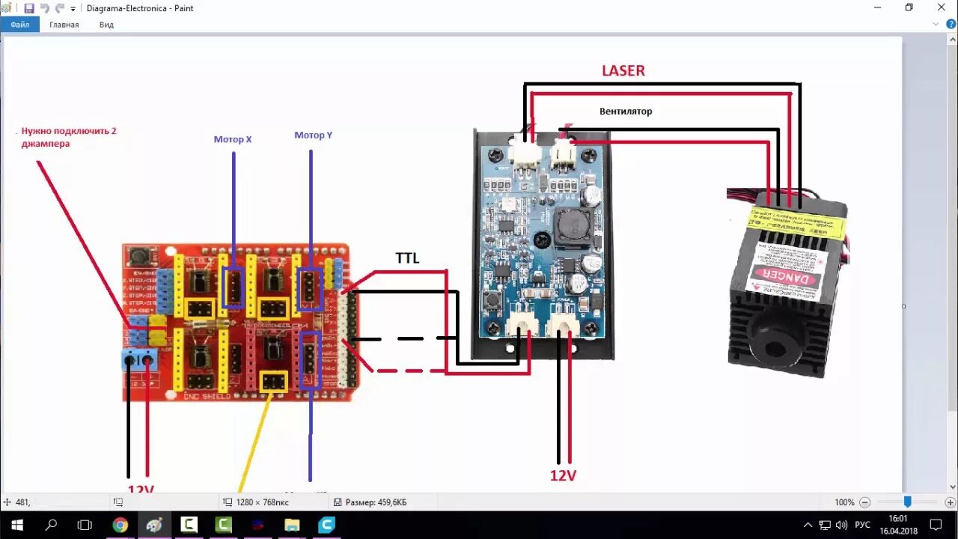Click the РУС language indicator

[862, 525]
